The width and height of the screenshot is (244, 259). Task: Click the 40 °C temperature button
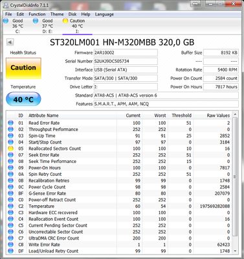pyautogui.click(x=23, y=99)
